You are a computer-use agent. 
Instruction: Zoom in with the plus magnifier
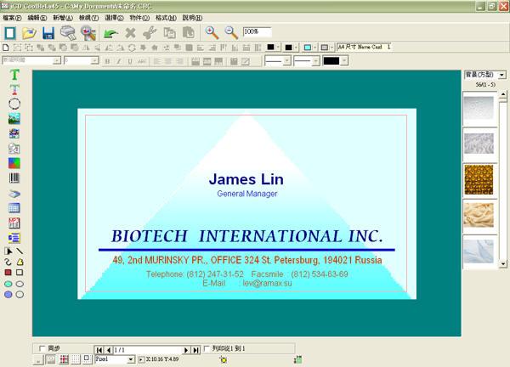(x=212, y=33)
